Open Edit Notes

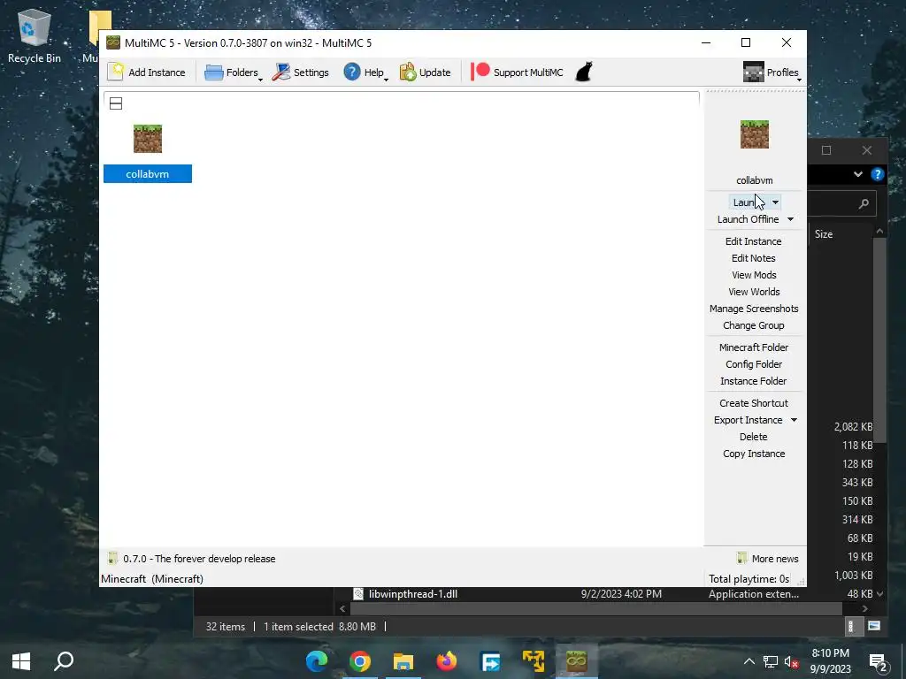(754, 258)
